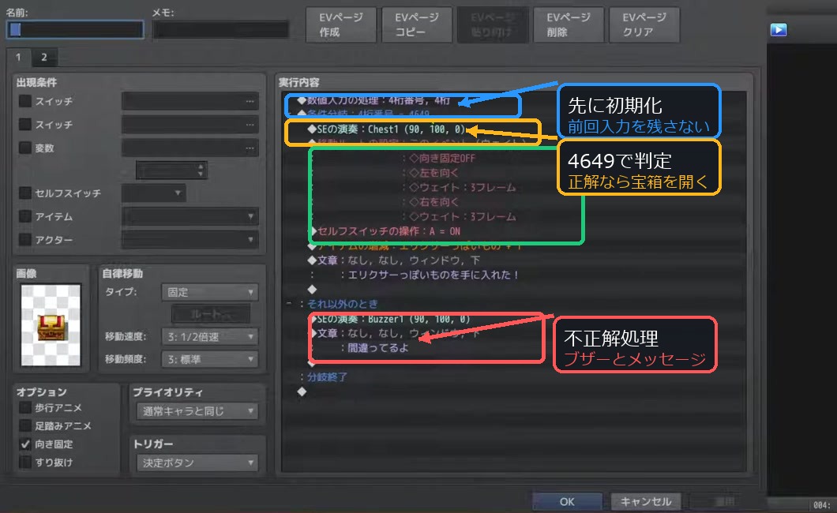837x513 pixels.
Task: Enable the 変数 condition checkbox
Action: pyautogui.click(x=25, y=147)
